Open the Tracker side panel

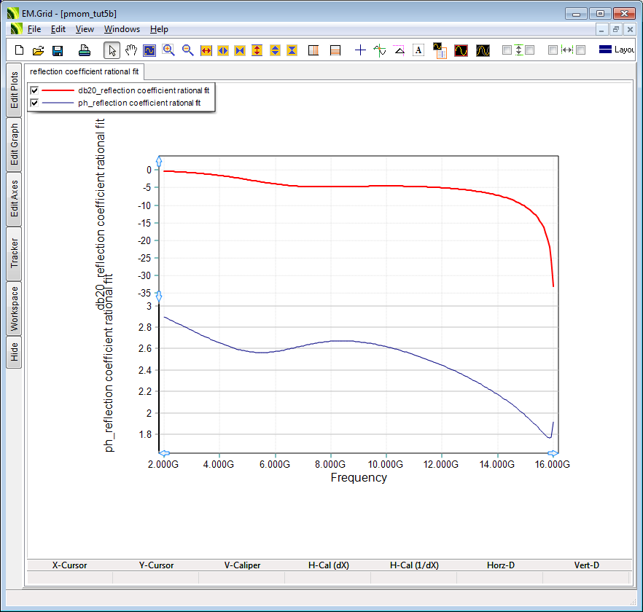point(14,253)
